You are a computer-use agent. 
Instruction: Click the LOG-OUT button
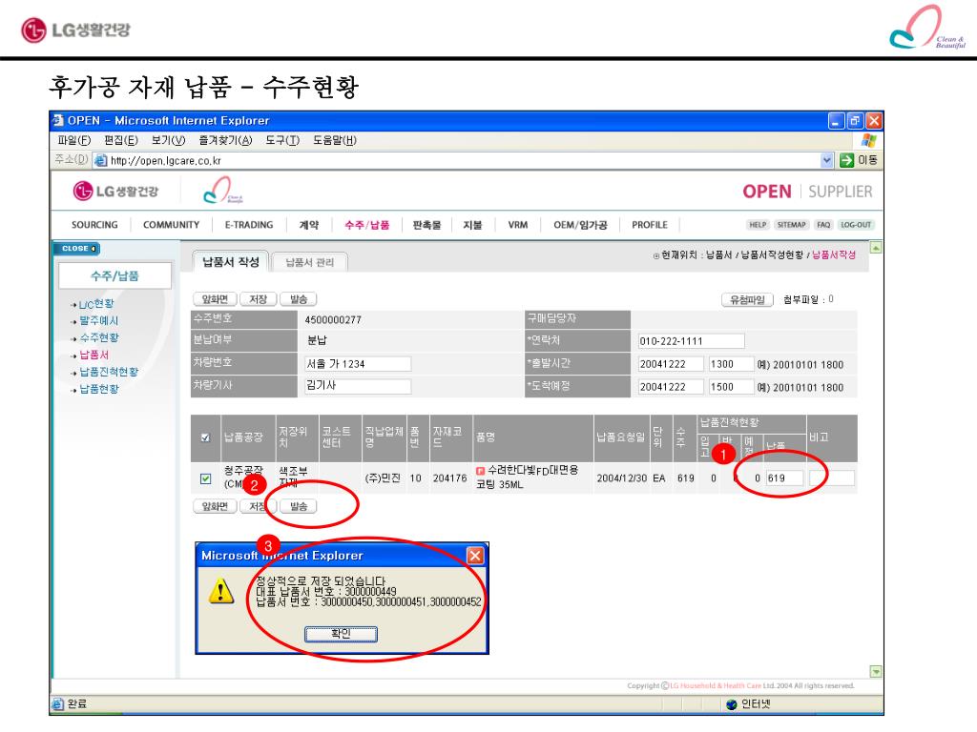coord(856,225)
